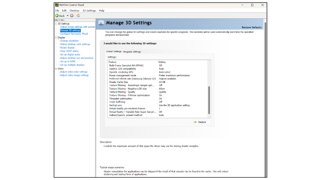Open Change resolution in the task tree
Image resolution: width=321 pixels, height=180 pixels.
point(69,41)
